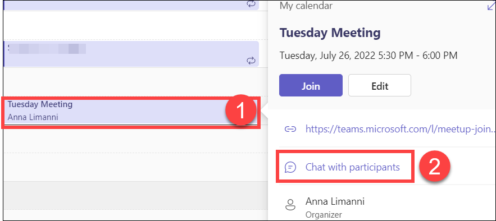Click the expand arrow icon beside My calendar
Image resolution: width=496 pixels, height=221 pixels.
[492, 6]
